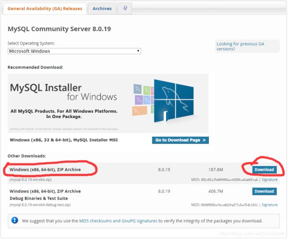Follow the MD5 checksums and GnuPG signatures link
This screenshot has height=239, width=288.
point(118,221)
